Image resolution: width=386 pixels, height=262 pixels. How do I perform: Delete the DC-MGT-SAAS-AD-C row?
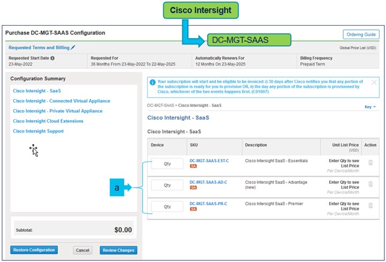(370, 184)
